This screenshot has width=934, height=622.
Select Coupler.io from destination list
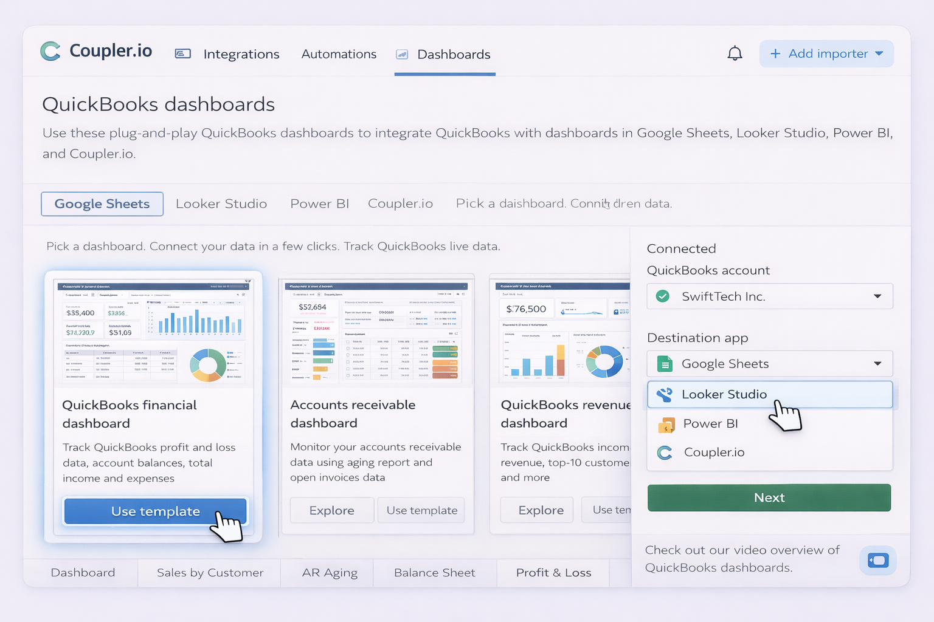tap(770, 453)
